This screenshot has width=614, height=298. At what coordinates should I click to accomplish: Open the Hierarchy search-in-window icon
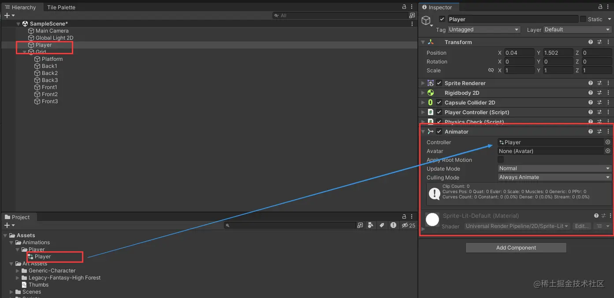pyautogui.click(x=412, y=15)
